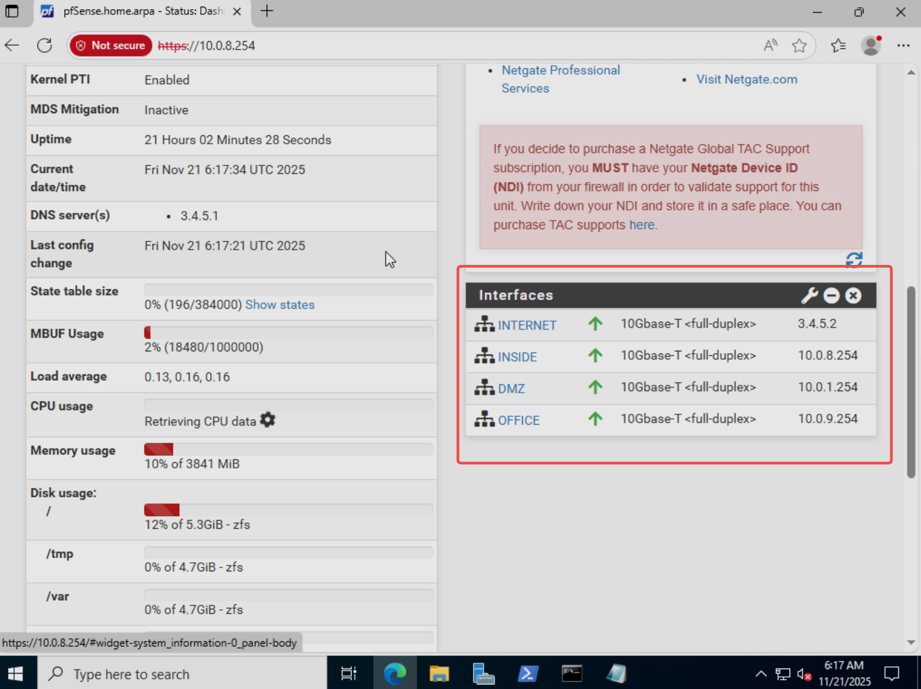Open the Favorites list icon
921x689 pixels.
pyautogui.click(x=838, y=45)
